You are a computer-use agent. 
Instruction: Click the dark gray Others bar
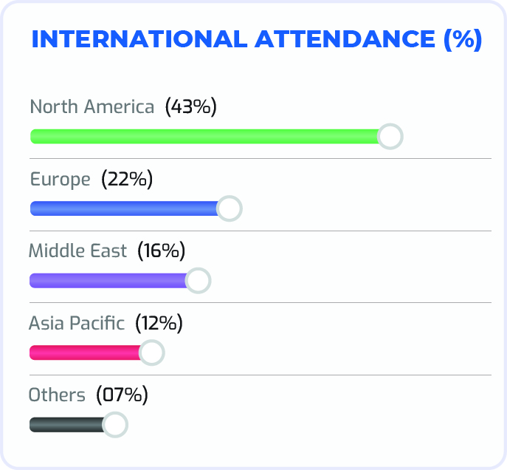click(66, 425)
